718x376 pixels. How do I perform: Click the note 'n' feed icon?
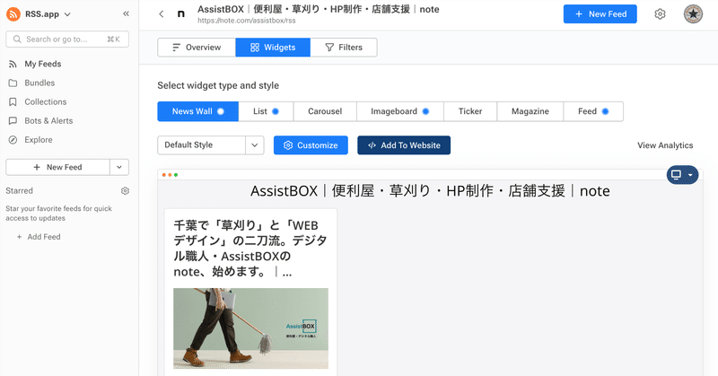coord(181,14)
